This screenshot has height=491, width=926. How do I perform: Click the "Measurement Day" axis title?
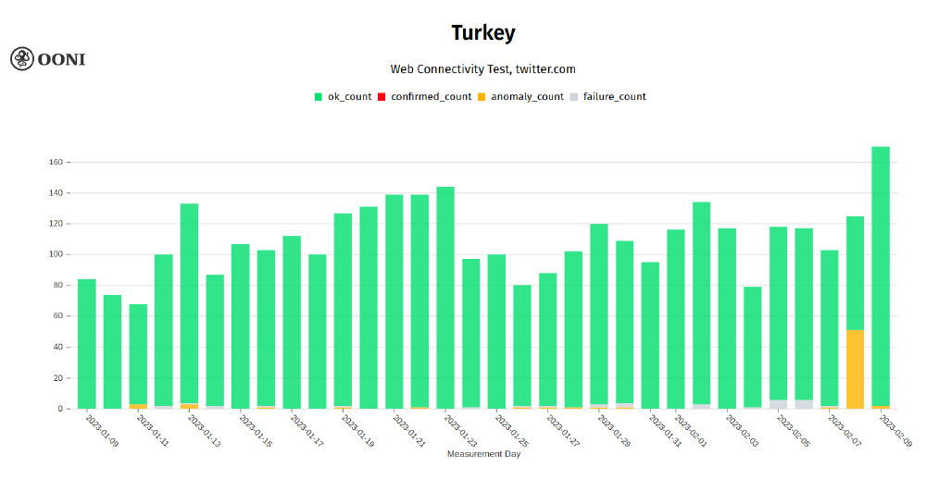tap(482, 454)
